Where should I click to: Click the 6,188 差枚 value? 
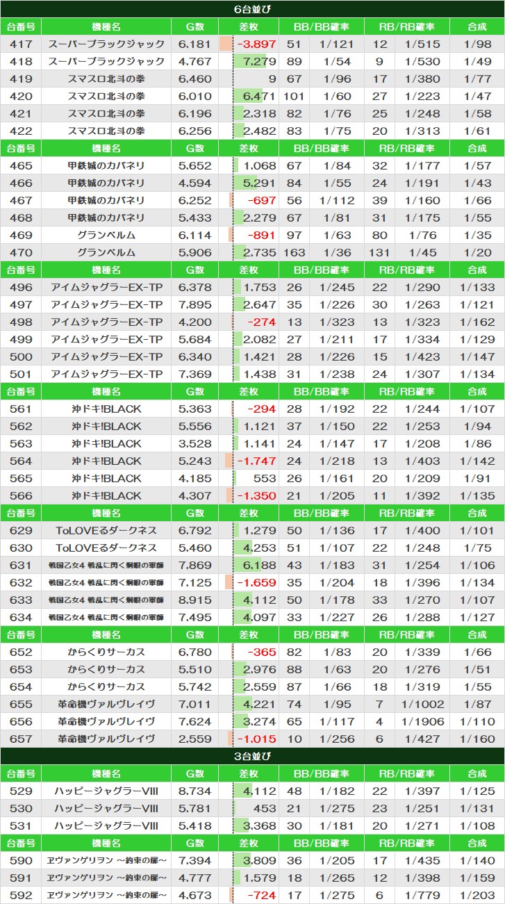tap(260, 565)
